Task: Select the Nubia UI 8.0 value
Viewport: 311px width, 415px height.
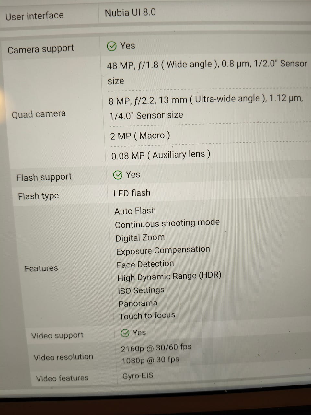Action: (130, 13)
